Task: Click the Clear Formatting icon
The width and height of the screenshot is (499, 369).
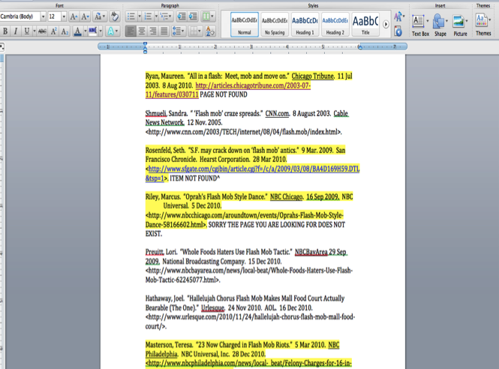Action: (x=115, y=16)
